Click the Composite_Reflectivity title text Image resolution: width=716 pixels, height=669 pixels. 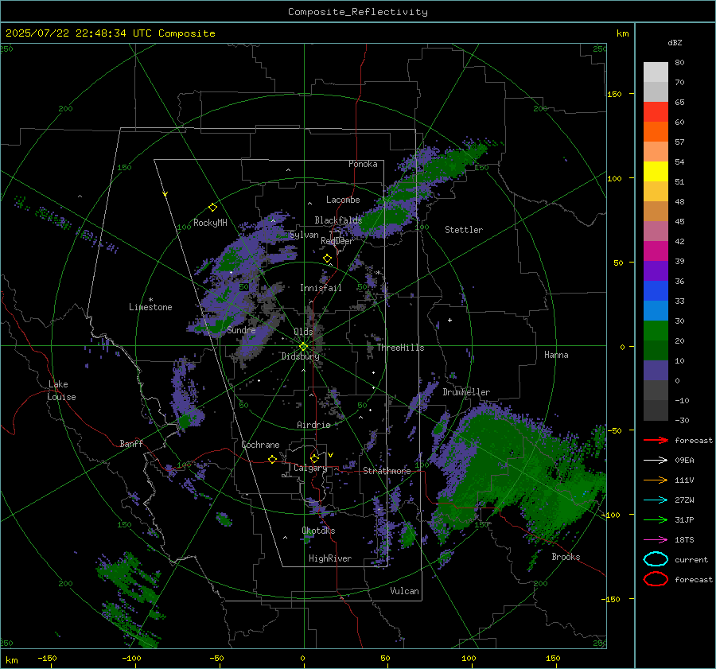click(358, 12)
